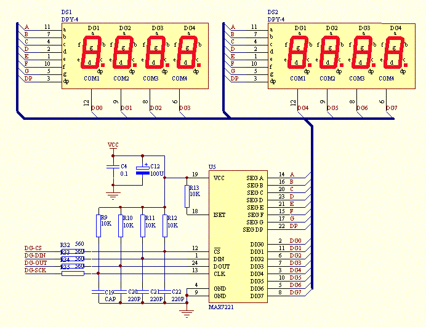Select the SEG DP pin on U5

253,230
